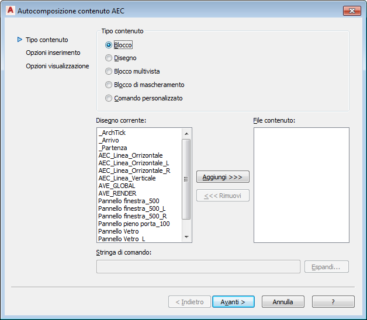Select the Blocco radio button
This screenshot has width=367, height=320.
tap(109, 45)
